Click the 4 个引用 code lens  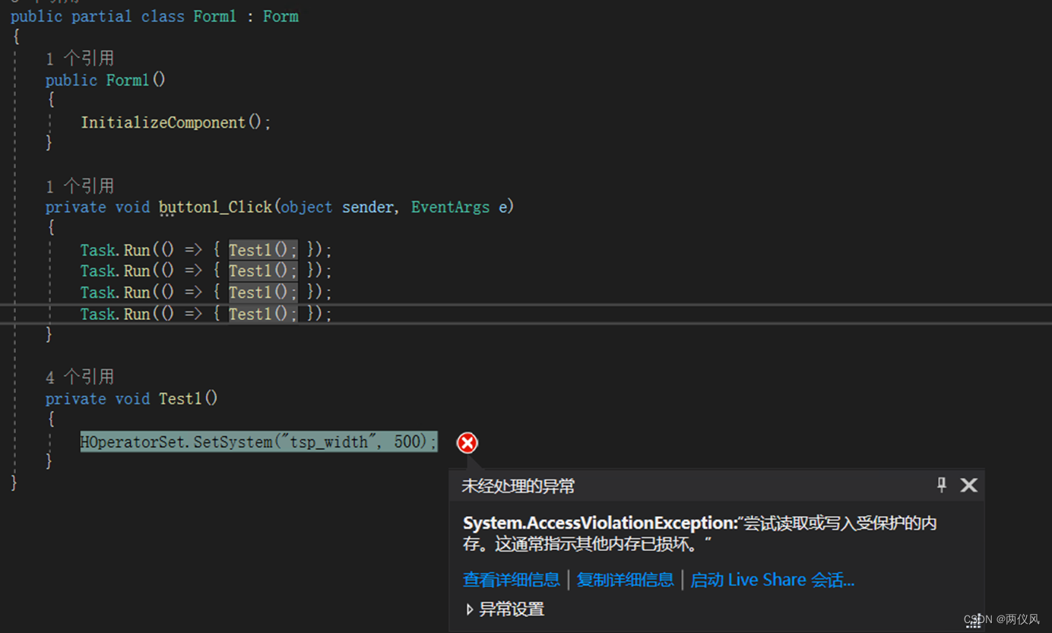coord(80,377)
